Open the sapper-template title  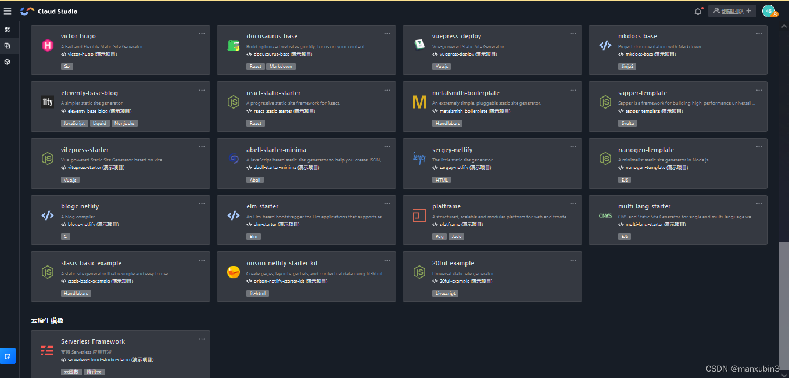643,93
